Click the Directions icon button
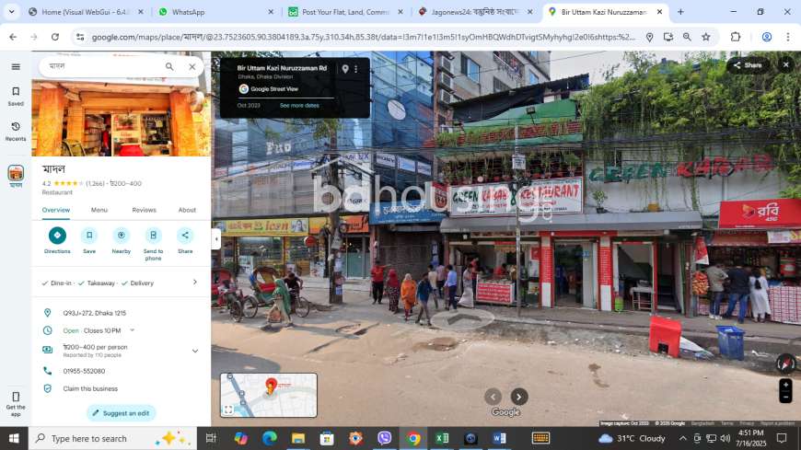This screenshot has height=450, width=801. pyautogui.click(x=57, y=236)
